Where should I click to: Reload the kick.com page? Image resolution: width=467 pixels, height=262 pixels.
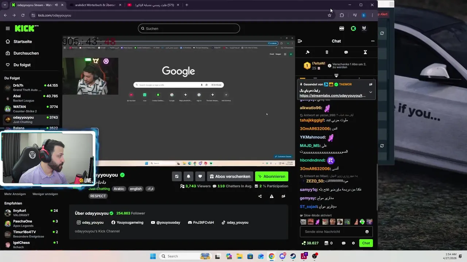point(23,15)
